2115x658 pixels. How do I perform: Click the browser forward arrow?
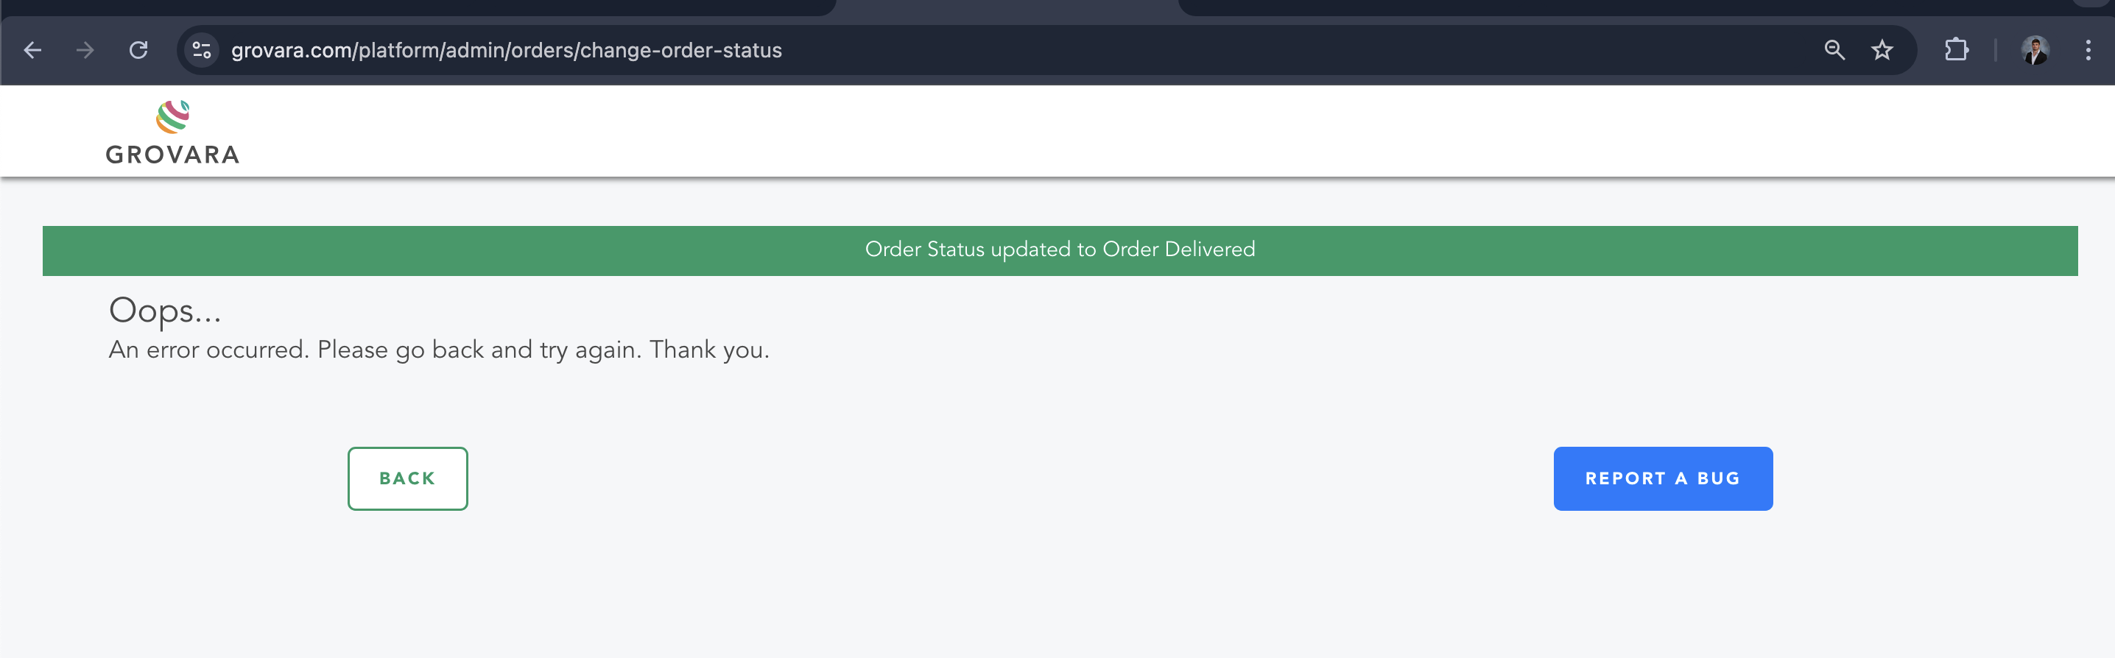click(85, 50)
